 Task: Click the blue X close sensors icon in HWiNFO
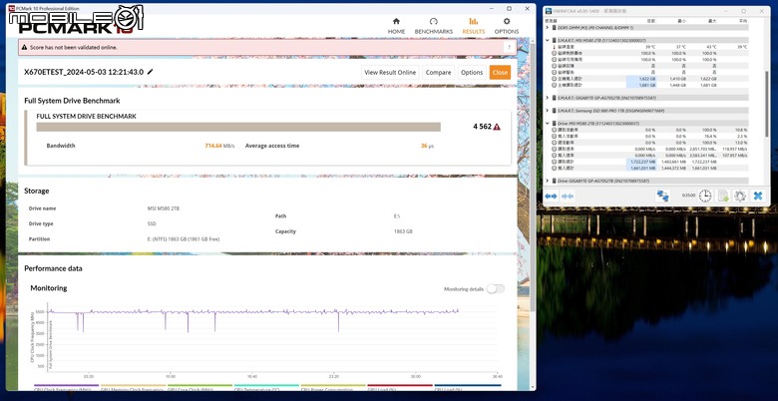[x=758, y=196]
